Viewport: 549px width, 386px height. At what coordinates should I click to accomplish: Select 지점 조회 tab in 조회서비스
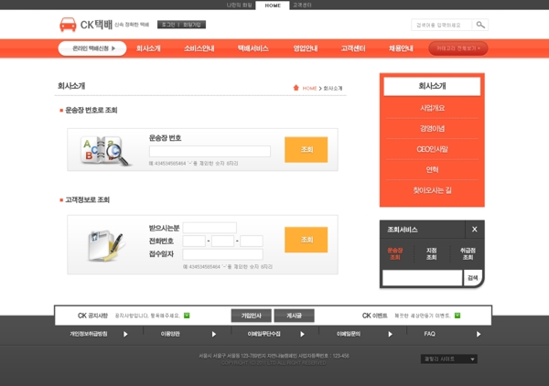point(431,253)
